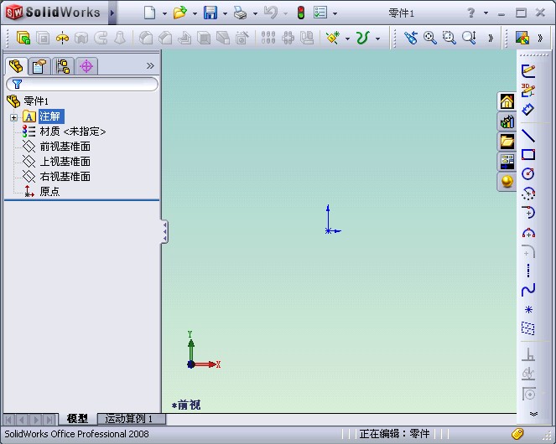Select the Point sketch tool
The image size is (556, 444).
[x=528, y=309]
